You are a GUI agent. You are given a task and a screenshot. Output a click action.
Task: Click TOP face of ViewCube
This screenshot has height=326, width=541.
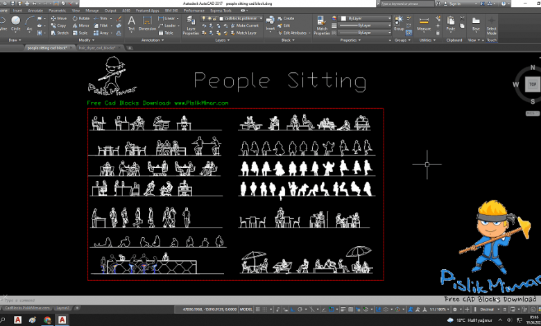[x=533, y=85]
